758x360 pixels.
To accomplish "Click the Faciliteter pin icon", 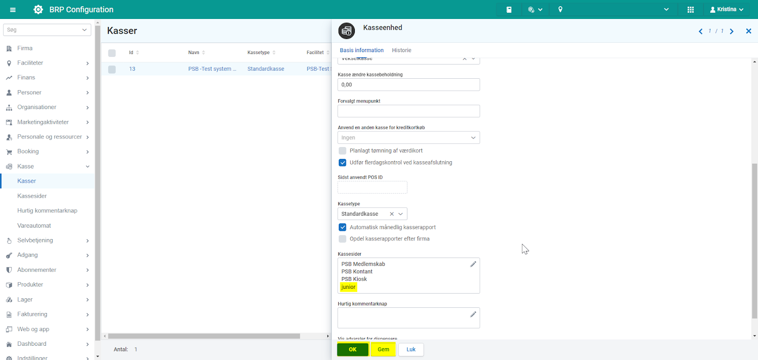I will click(9, 63).
